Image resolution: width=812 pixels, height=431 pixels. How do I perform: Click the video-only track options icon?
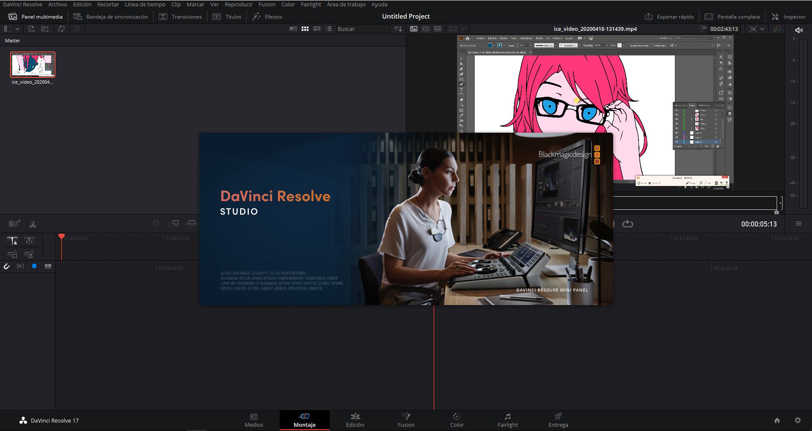pos(13,254)
